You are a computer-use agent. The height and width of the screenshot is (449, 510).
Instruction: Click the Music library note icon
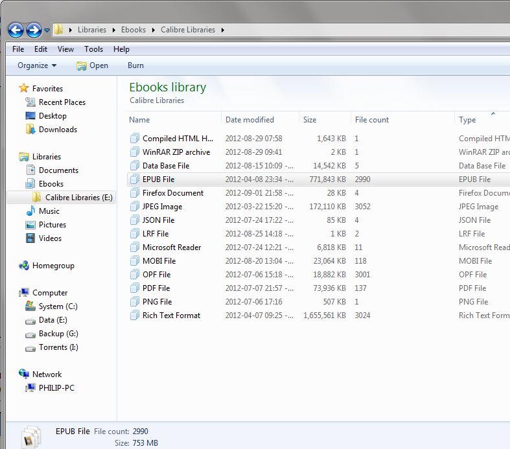[x=30, y=211]
